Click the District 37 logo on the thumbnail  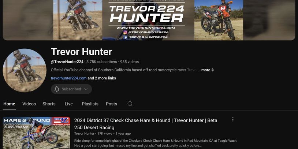(x=62, y=121)
